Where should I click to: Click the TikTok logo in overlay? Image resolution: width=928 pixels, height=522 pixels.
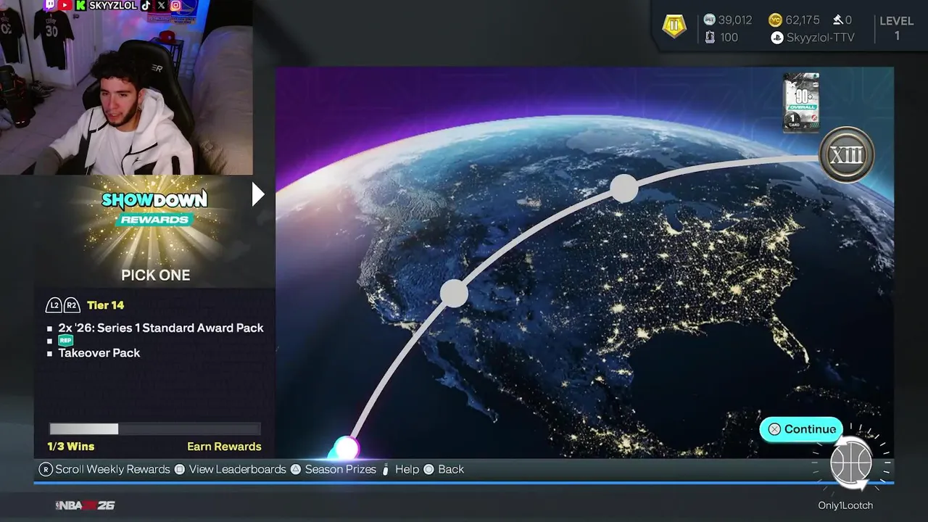[x=146, y=5]
